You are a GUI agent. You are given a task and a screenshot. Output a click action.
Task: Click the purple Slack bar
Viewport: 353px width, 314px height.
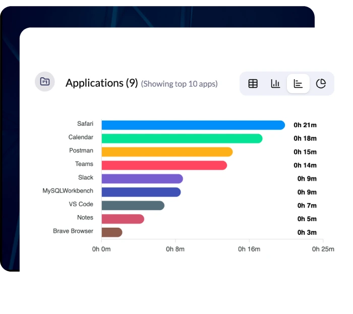point(142,179)
